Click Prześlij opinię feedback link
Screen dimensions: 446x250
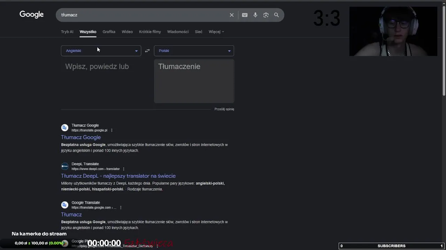[224, 109]
